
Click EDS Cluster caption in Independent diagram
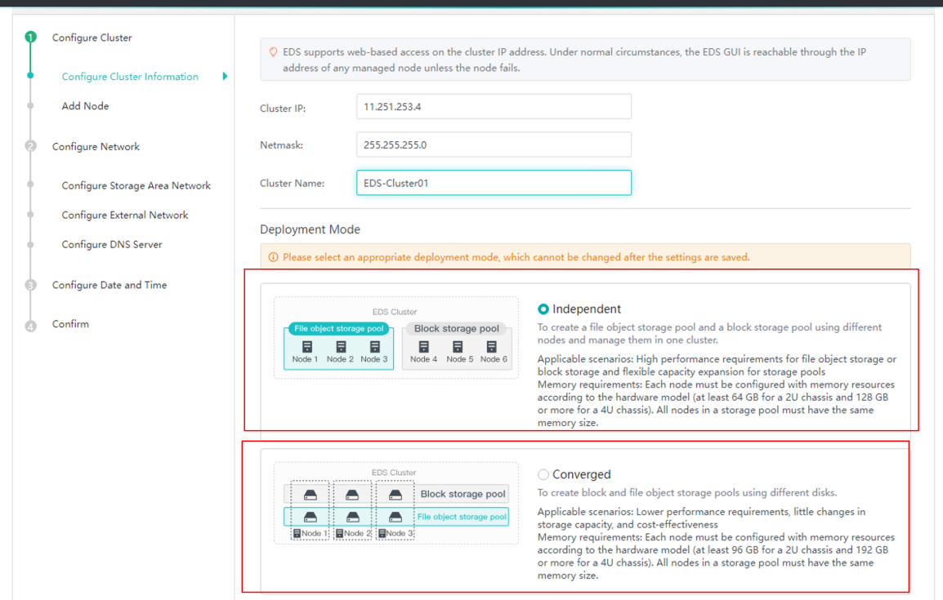(x=395, y=312)
